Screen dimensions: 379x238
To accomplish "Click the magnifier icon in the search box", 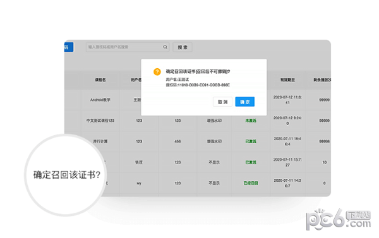I will 165,47.
